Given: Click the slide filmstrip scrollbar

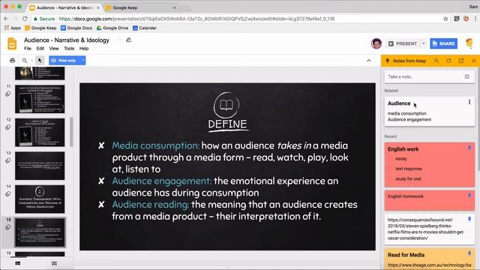Looking at the screenshot, I should click(x=71, y=132).
